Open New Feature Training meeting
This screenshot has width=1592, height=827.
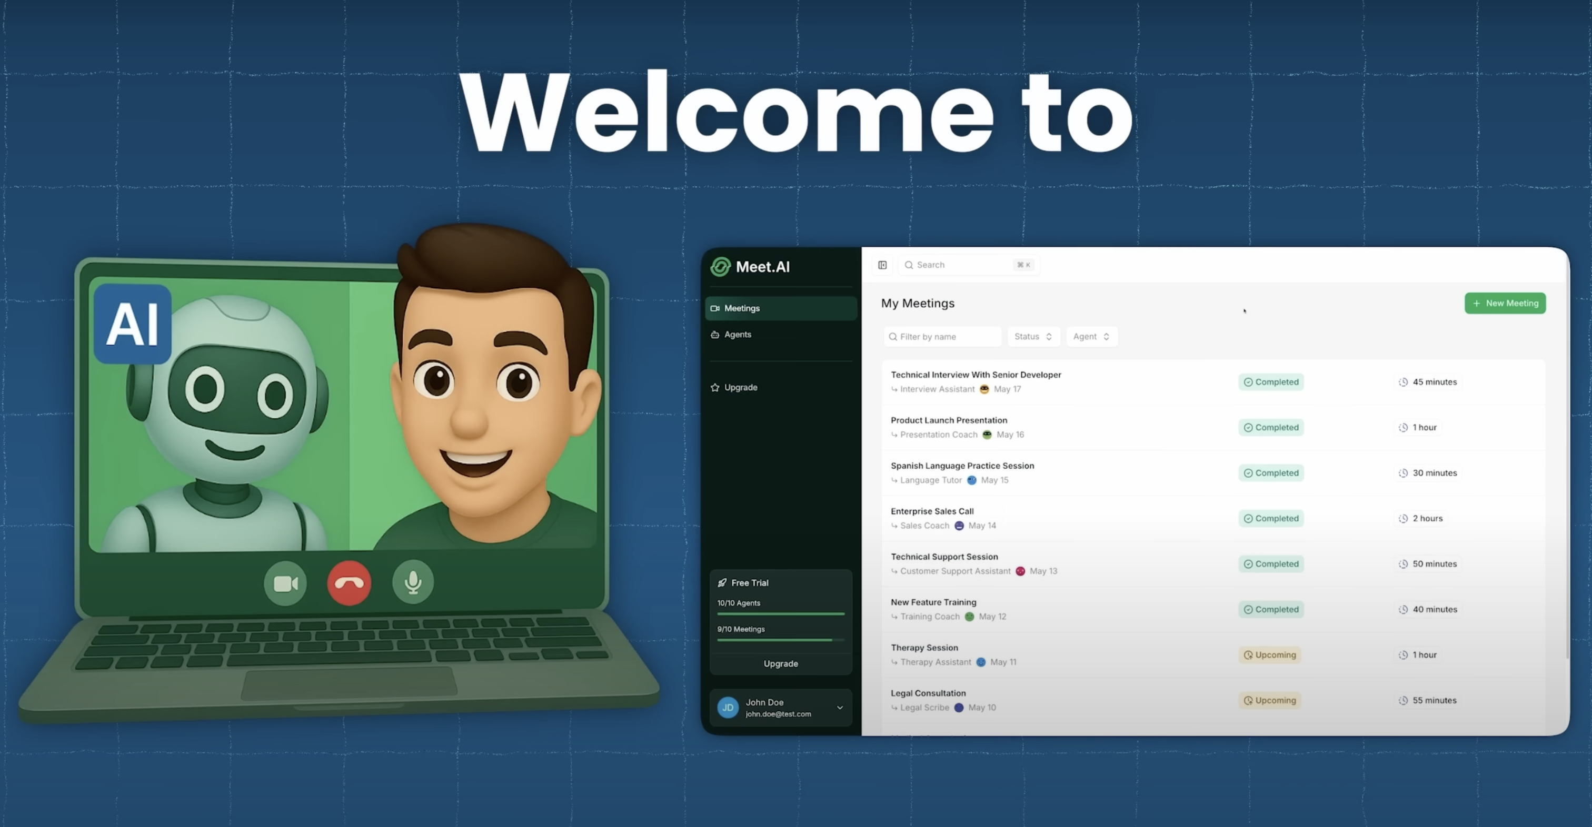tap(1213, 610)
